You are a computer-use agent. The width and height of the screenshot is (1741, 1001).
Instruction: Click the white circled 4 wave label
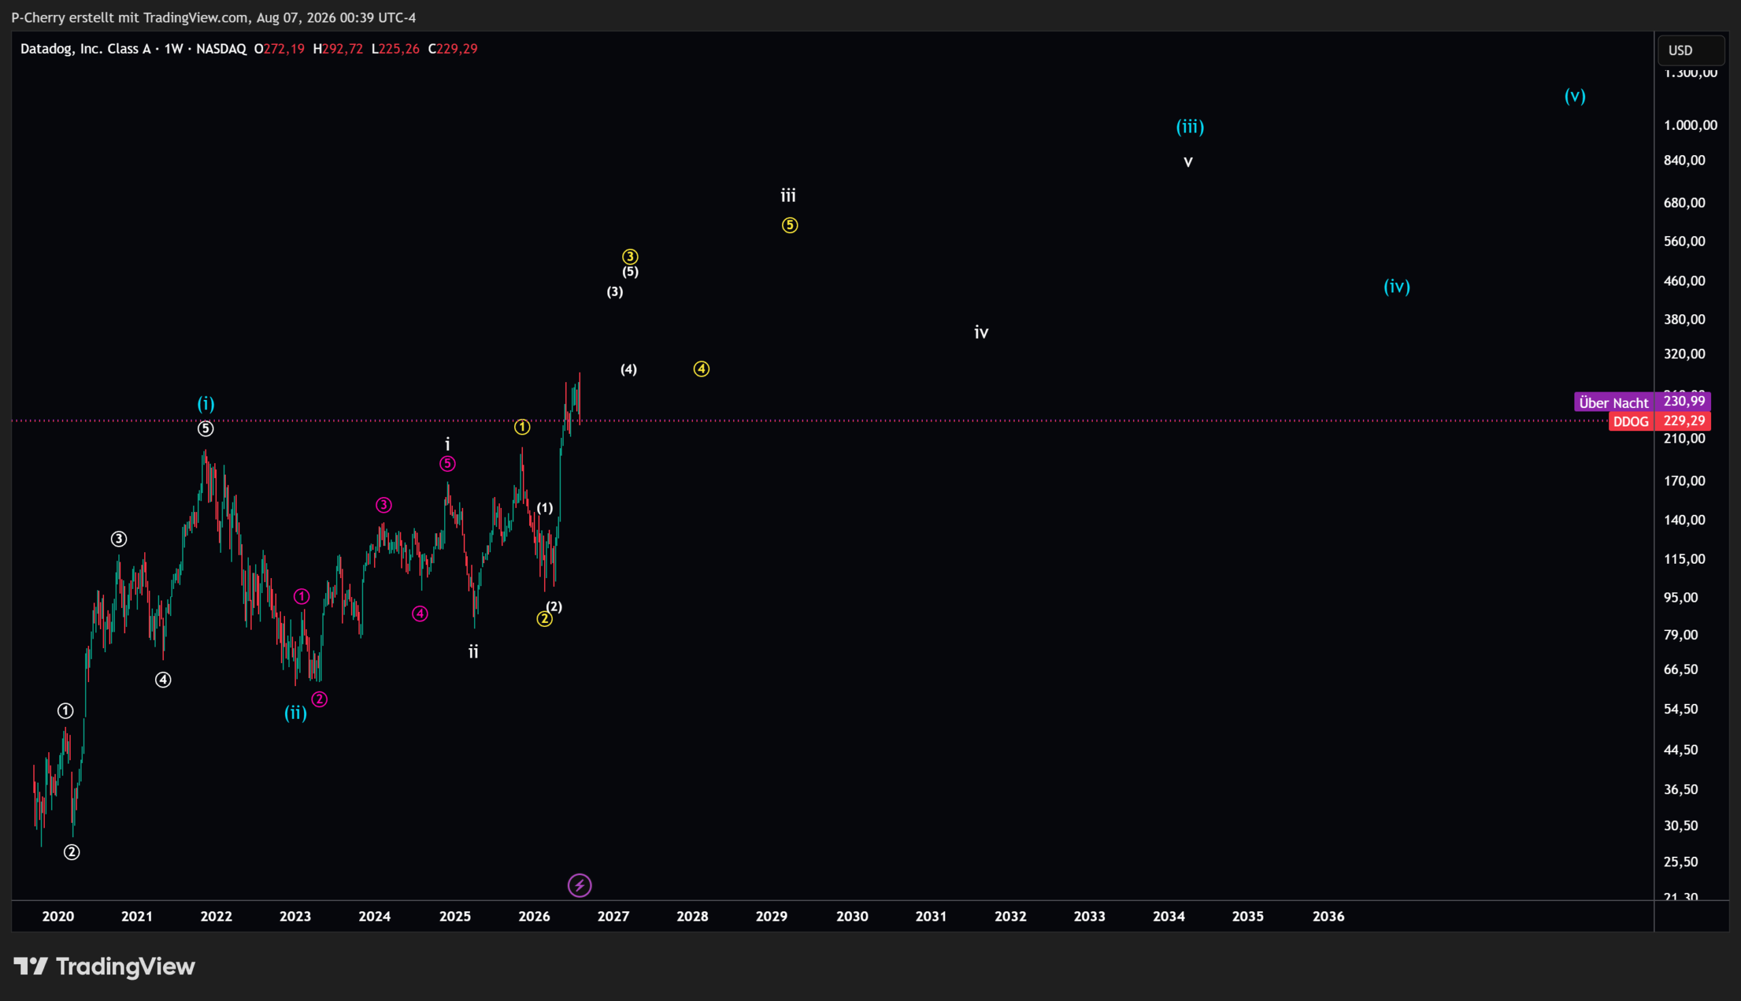pyautogui.click(x=163, y=680)
